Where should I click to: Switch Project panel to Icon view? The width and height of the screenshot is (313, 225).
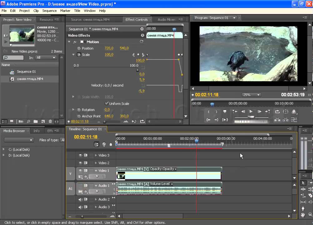tap(12, 121)
